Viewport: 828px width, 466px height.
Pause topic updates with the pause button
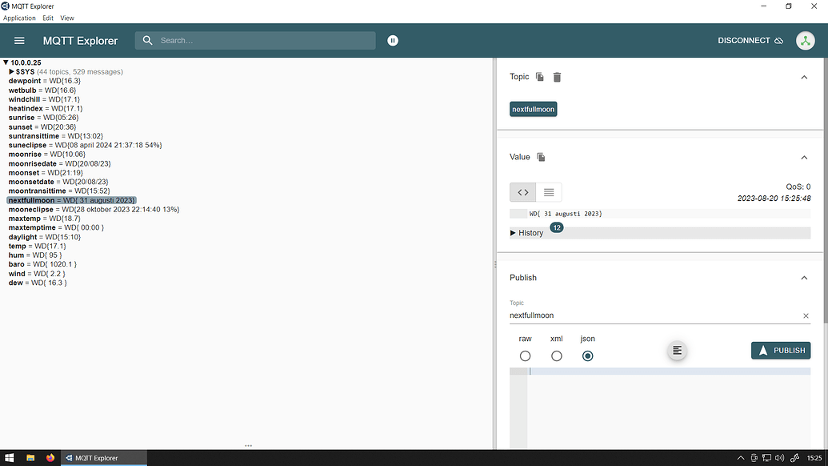[393, 41]
